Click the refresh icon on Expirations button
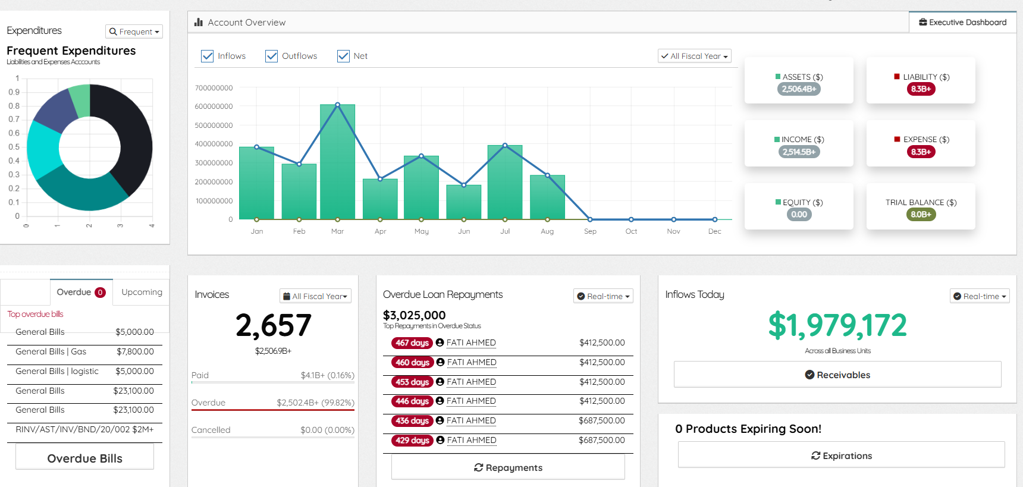 tap(815, 455)
